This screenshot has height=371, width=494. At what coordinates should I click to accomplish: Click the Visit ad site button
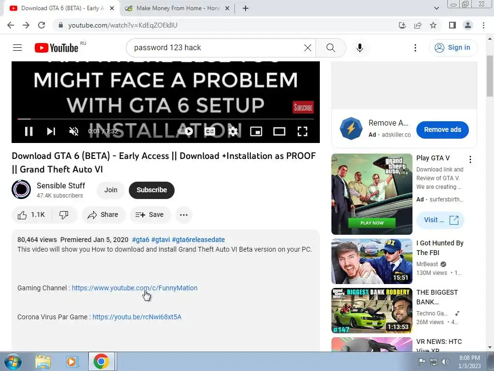(x=440, y=220)
